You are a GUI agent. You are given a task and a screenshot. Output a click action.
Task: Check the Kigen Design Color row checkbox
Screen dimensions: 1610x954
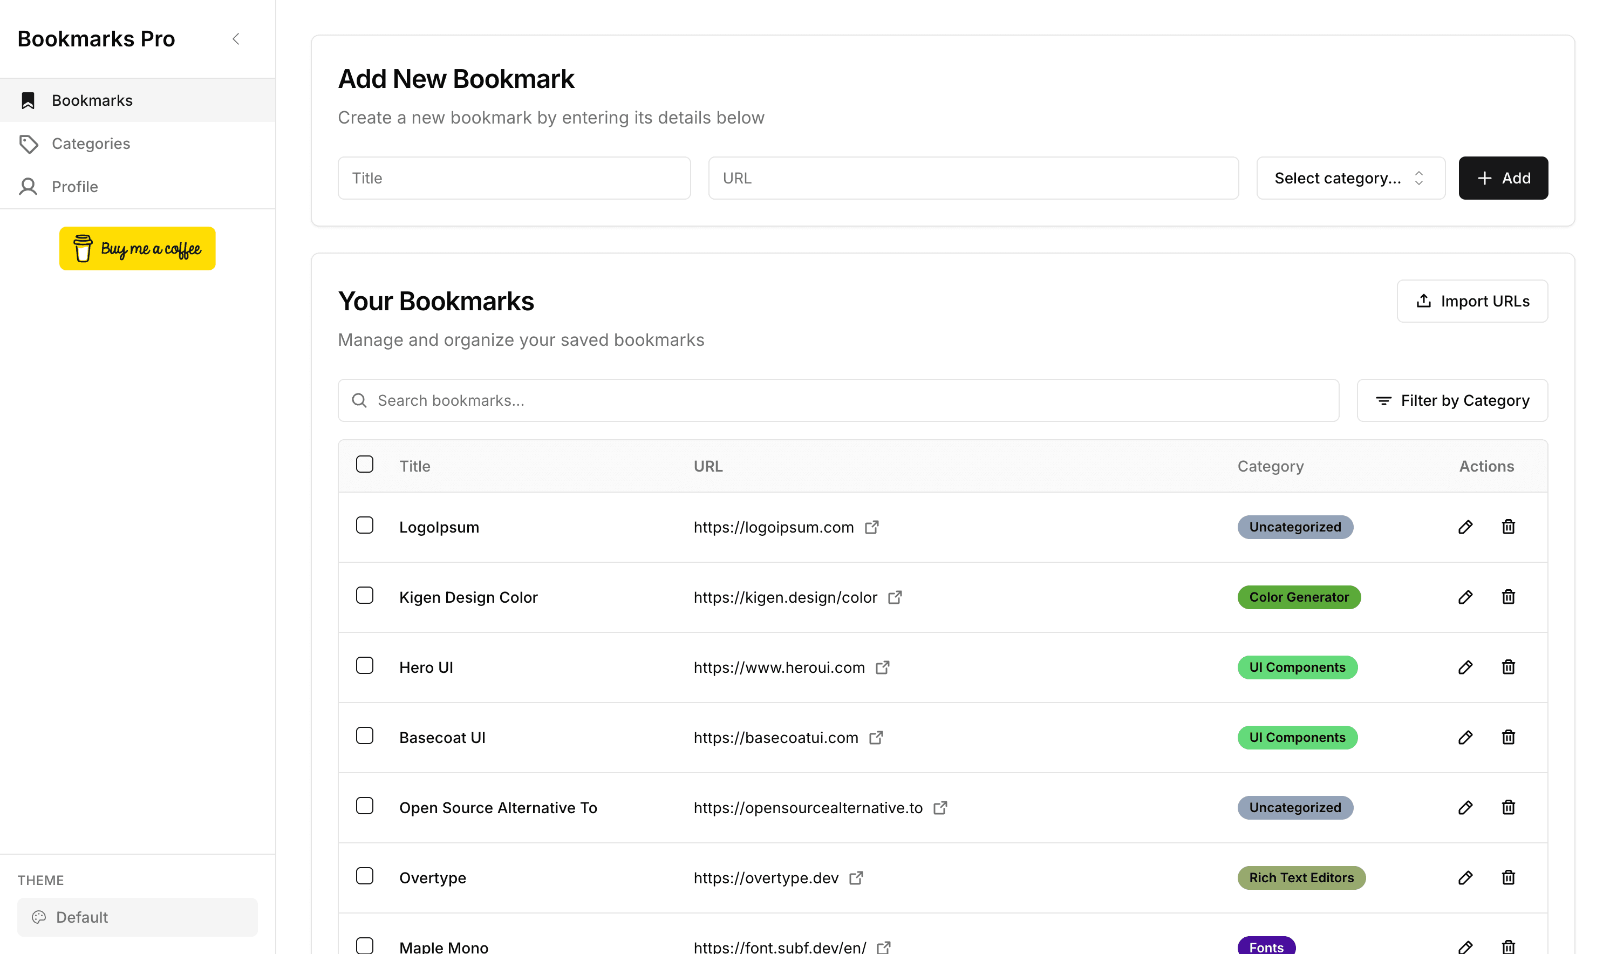tap(364, 595)
